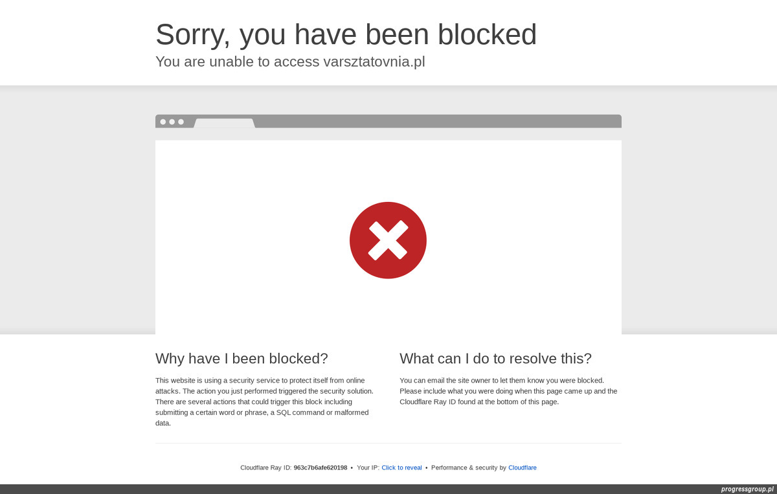Click the 'Why have I been blocked?' heading
The width and height of the screenshot is (777, 494).
pos(242,359)
